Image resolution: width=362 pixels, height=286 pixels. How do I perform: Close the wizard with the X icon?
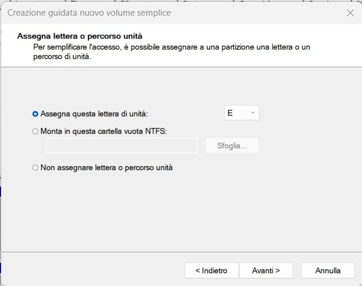tap(350, 12)
